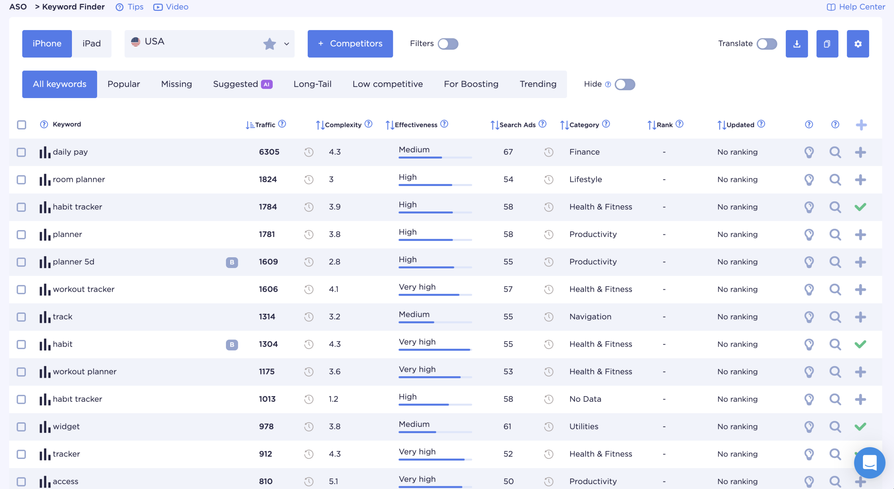
Task: Open traffic history clock for access row
Action: [309, 482]
